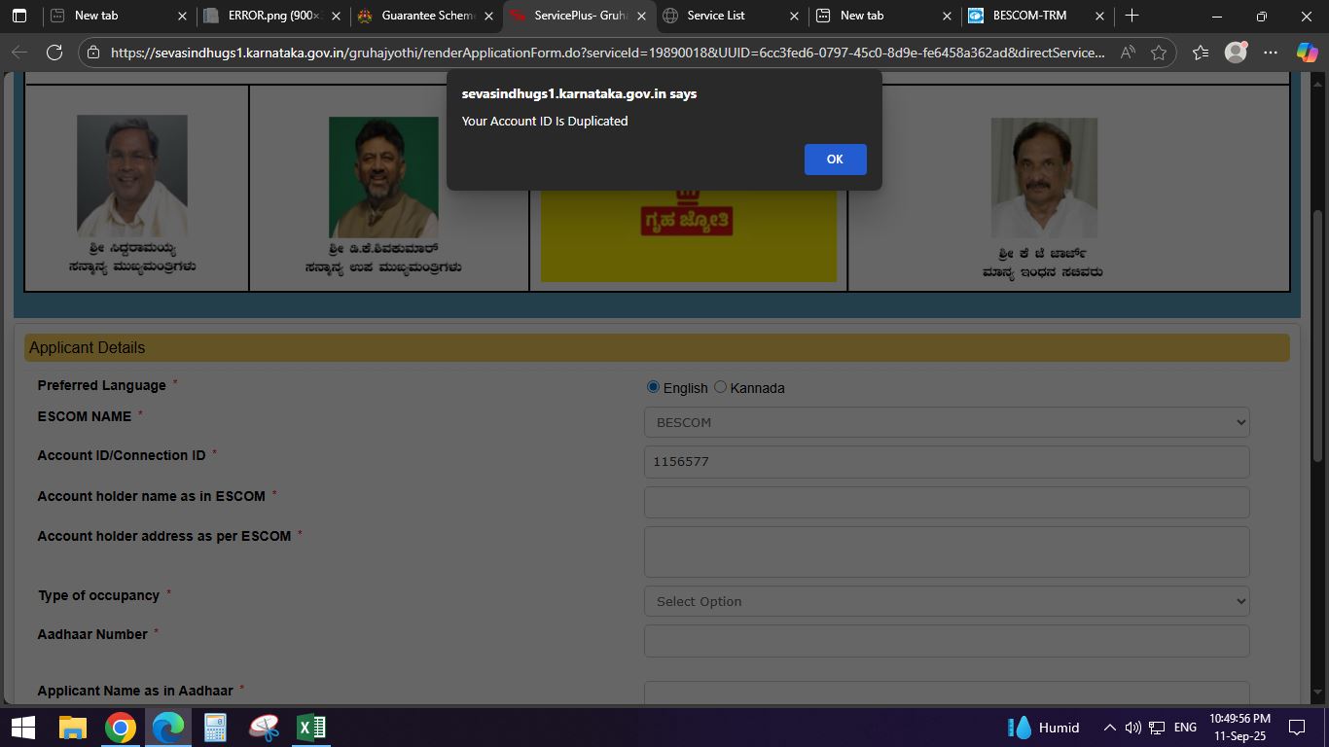Image resolution: width=1329 pixels, height=747 pixels.
Task: Click the Microsoft Edge taskbar icon
Action: 168,728
